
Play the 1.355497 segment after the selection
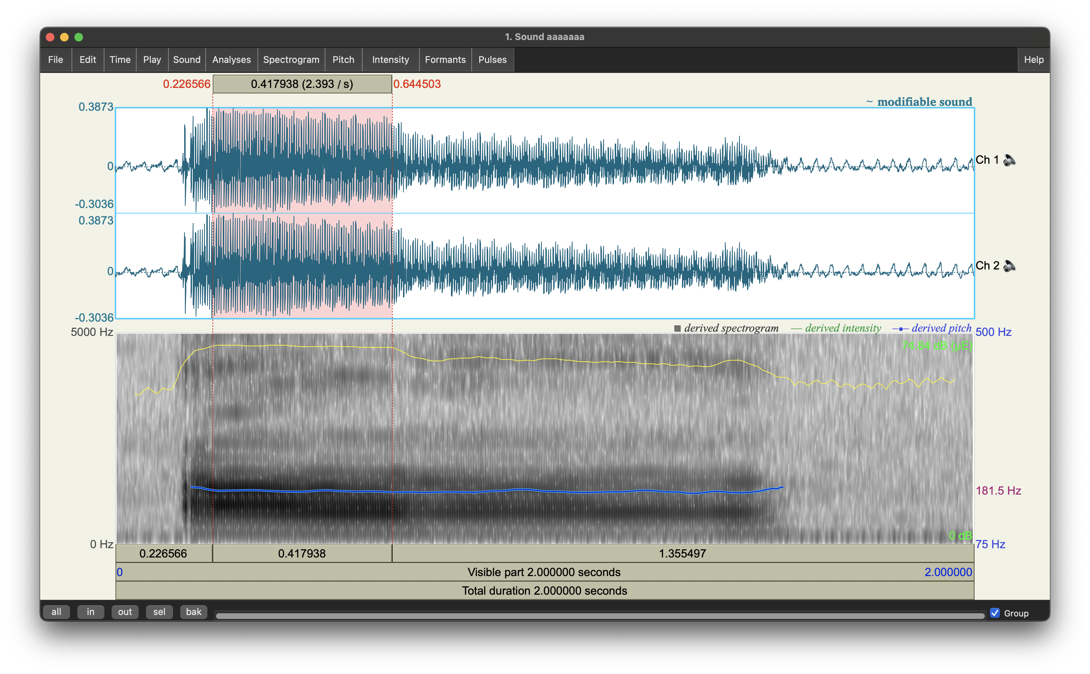tap(682, 554)
